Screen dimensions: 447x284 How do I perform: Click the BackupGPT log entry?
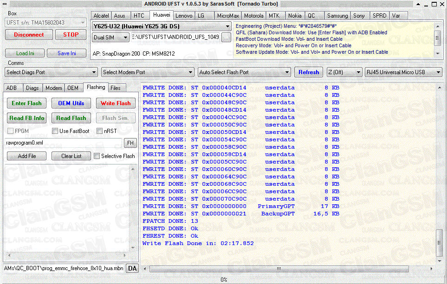[x=241, y=214]
